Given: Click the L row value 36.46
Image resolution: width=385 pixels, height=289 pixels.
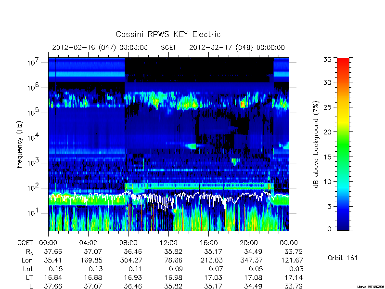Looking at the screenshot, I should (133, 286).
